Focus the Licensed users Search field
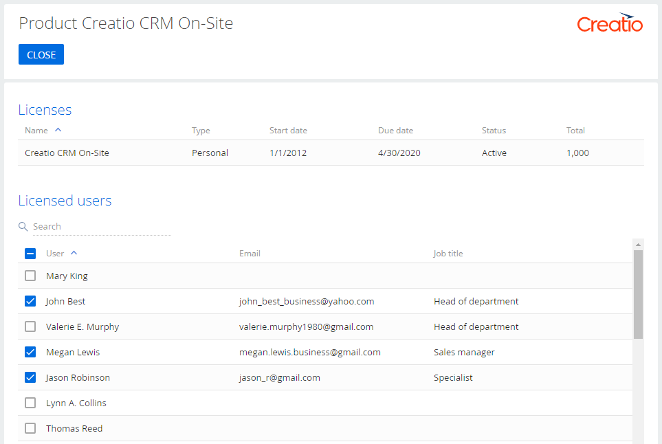This screenshot has height=444, width=662. coord(102,227)
